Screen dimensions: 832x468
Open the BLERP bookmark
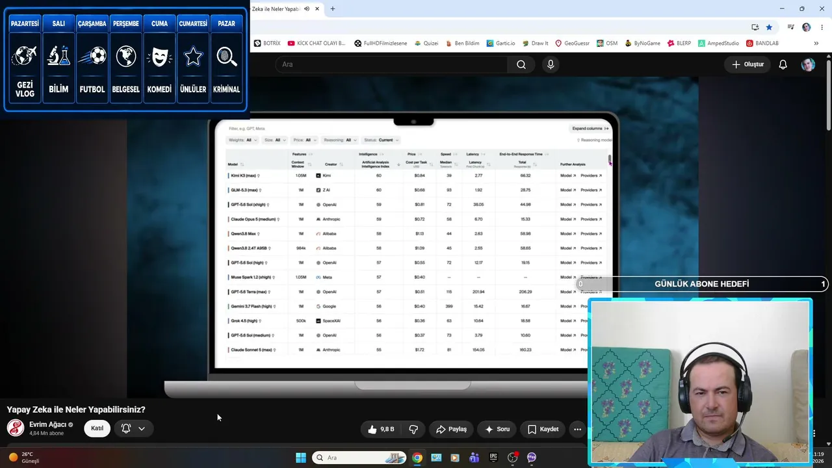point(679,44)
